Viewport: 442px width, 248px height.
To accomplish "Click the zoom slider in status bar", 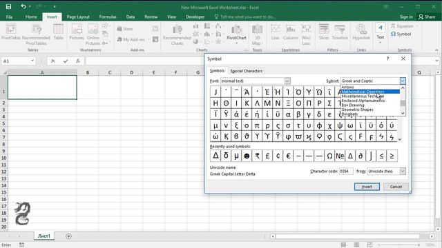I will [399, 245].
